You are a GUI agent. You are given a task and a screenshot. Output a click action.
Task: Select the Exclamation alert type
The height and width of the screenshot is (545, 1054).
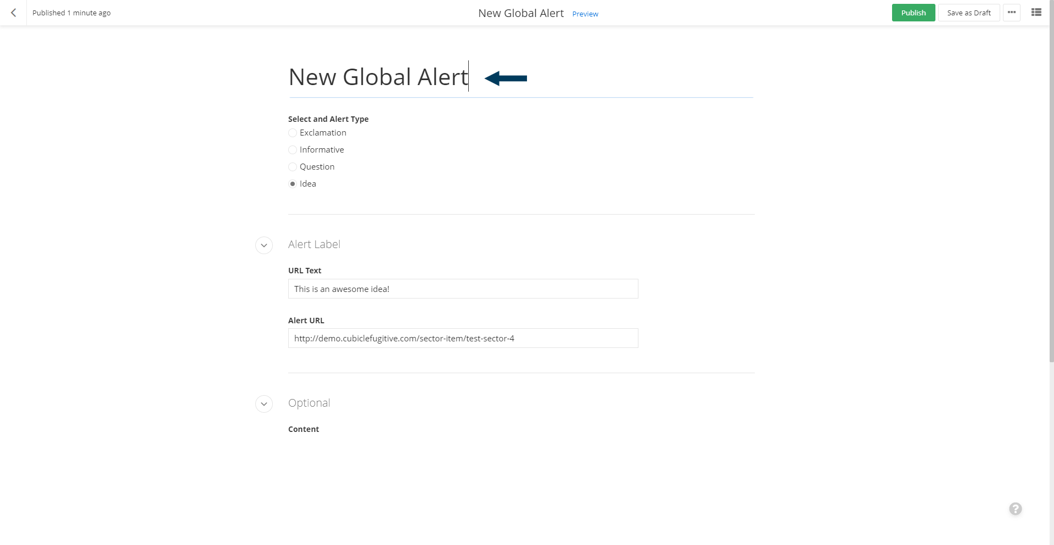tap(293, 133)
